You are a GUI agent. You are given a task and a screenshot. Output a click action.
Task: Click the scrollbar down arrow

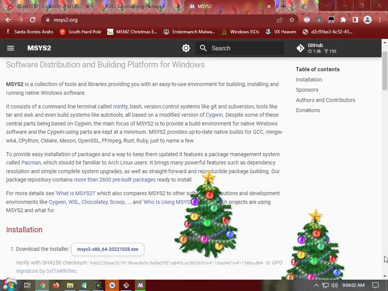tap(385, 276)
